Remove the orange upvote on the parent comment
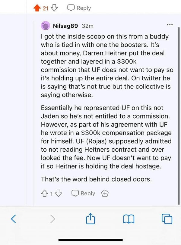 point(38,8)
